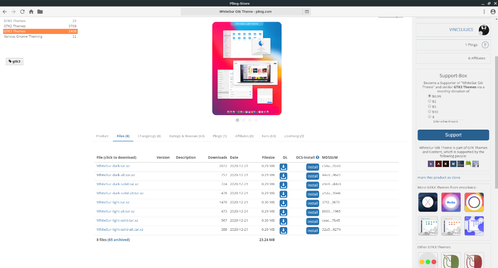The width and height of the screenshot is (498, 268).
Task: Click the mark this product as clone link
Action: [x=439, y=177]
